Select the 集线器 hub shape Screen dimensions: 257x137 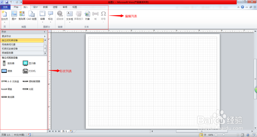tap(8, 97)
